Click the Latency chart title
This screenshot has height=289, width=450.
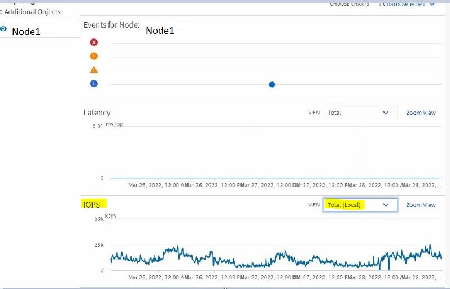(97, 113)
